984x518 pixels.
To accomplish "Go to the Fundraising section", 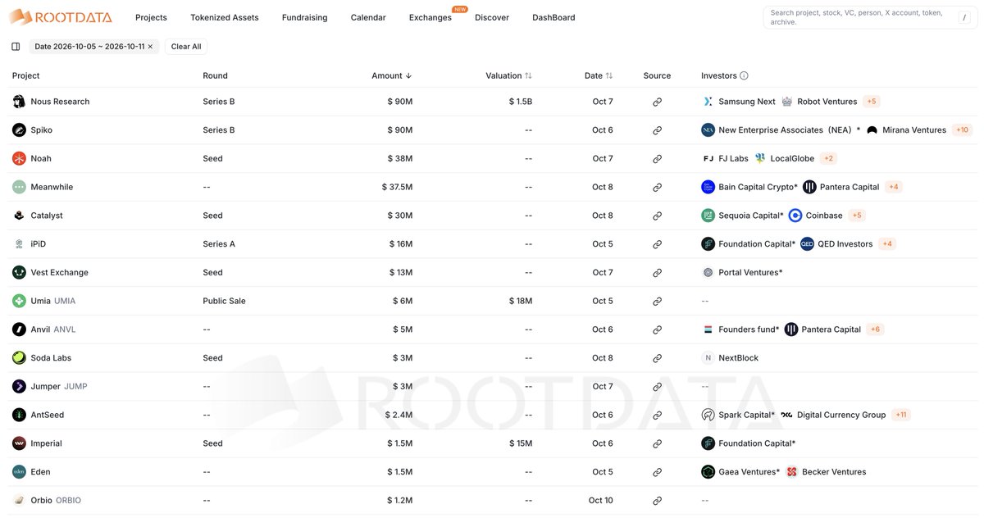I will point(304,17).
